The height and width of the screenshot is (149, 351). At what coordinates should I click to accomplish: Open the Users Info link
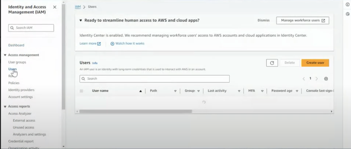tap(95, 63)
